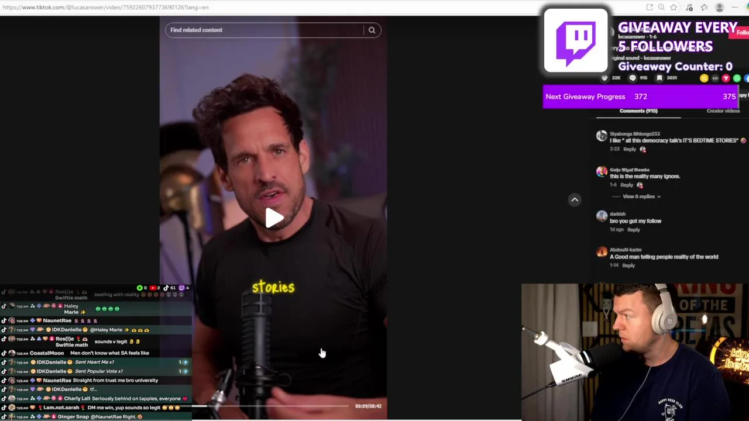Save the video with the bookmark icon

(x=659, y=78)
